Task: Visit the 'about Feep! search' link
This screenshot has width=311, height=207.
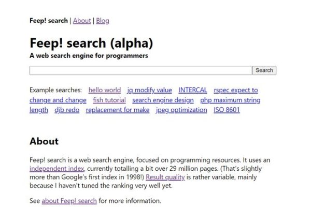Action: [x=69, y=200]
